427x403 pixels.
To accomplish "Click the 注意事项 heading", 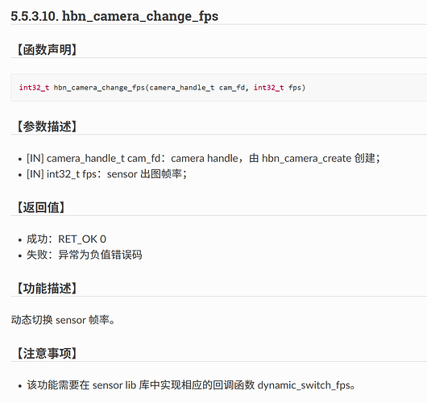I will 47,354.
